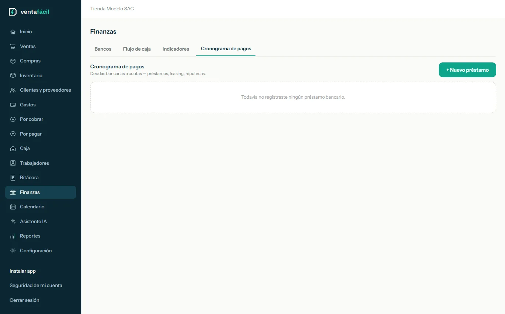Image resolution: width=505 pixels, height=314 pixels.
Task: Click the Reportes bar chart icon
Action: tap(13, 236)
